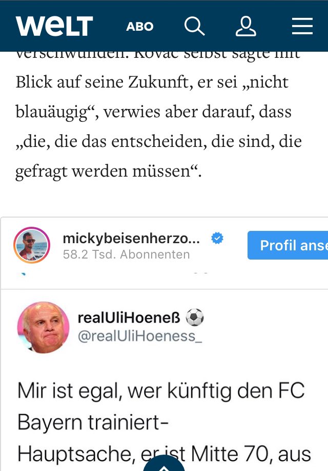Open the hamburger navigation menu
Screen dimensions: 328x471
click(302, 26)
